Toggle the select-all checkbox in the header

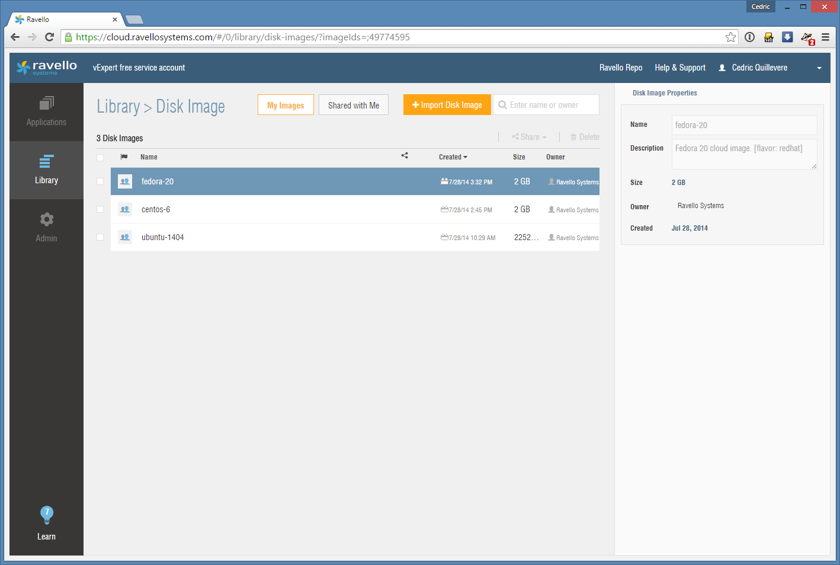(x=100, y=157)
